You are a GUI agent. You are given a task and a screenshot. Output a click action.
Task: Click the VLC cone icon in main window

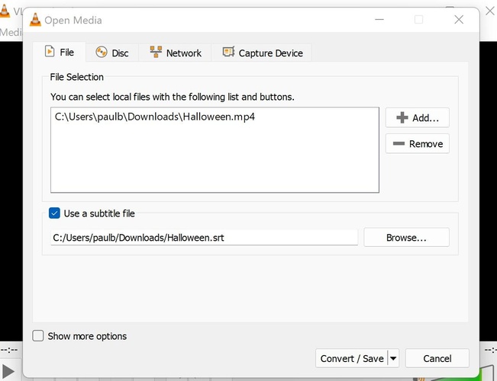[5, 11]
